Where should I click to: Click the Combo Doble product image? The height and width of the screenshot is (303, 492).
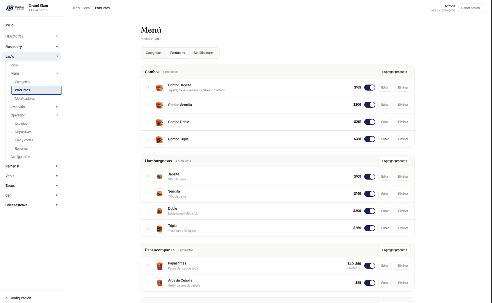click(x=159, y=122)
